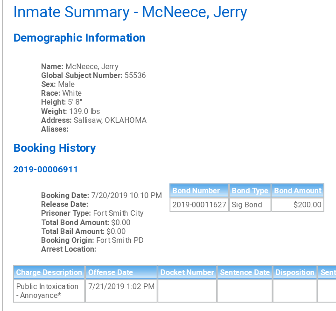Click the Global Subject Number 55536 value
The image size is (336, 311).
pyautogui.click(x=135, y=76)
